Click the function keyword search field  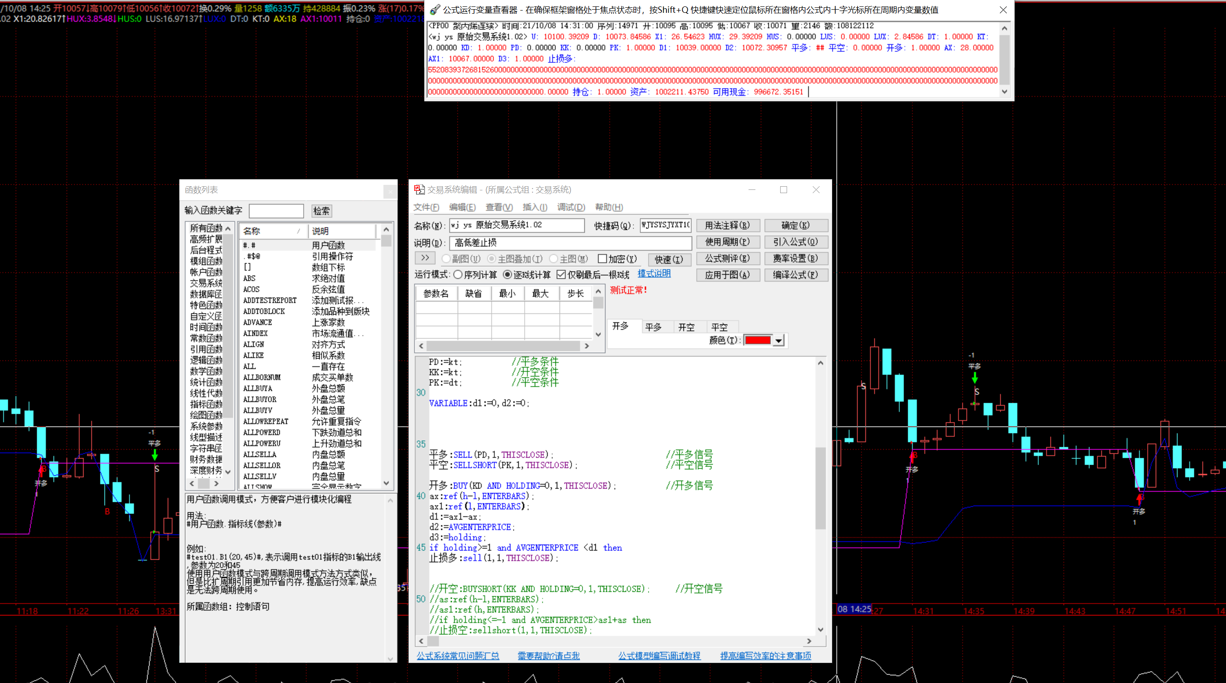click(x=276, y=211)
